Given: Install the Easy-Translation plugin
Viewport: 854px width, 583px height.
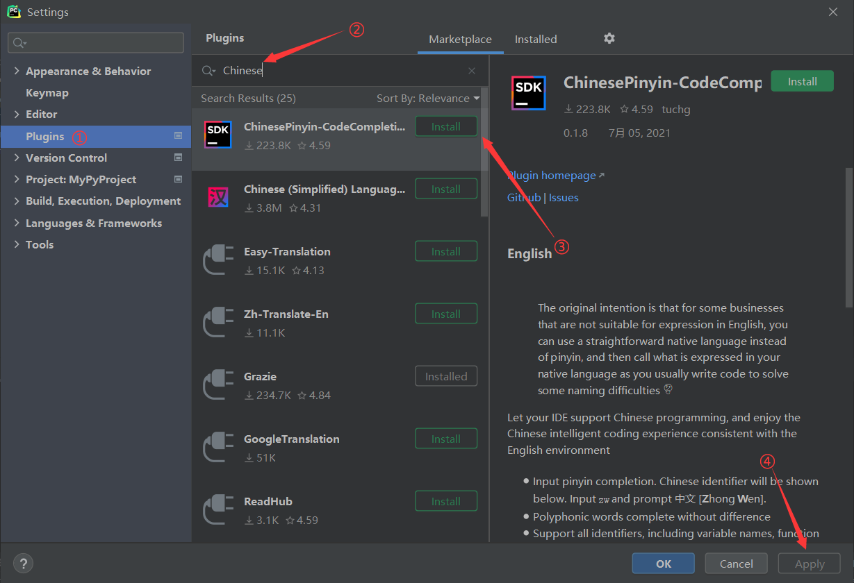Looking at the screenshot, I should [446, 251].
